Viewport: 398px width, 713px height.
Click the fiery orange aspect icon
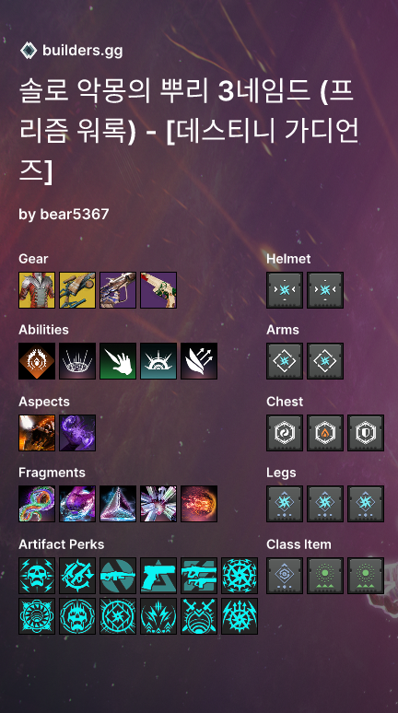[37, 433]
